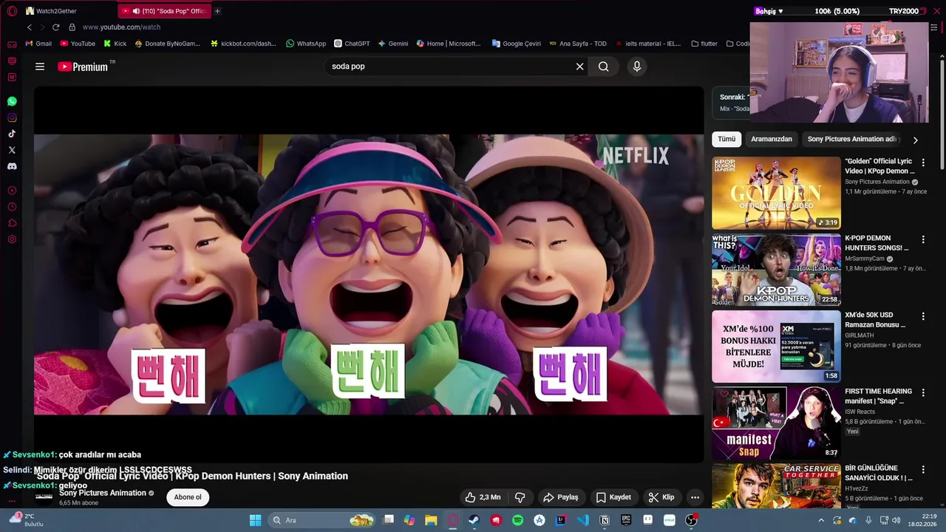Screen dimensions: 946x532
Task: Open more actions for the video
Action: 695,497
